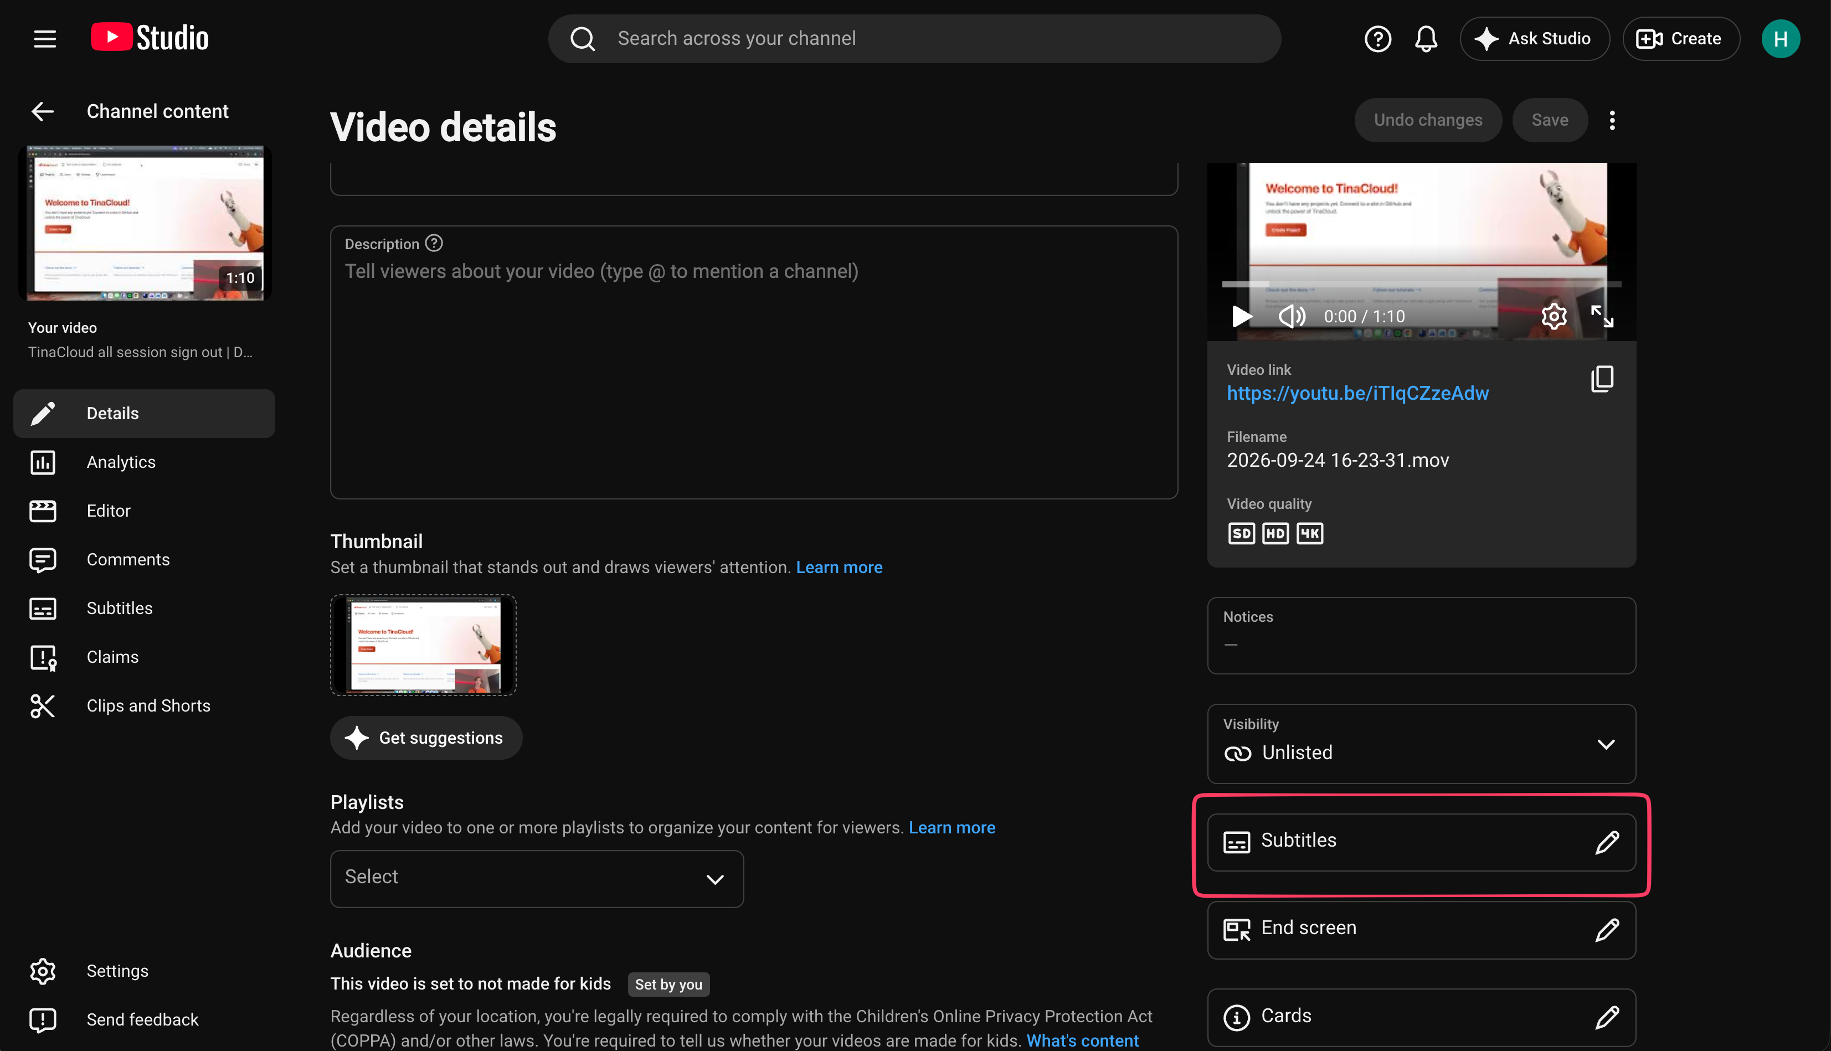
Task: Click the Description help icon
Action: (434, 243)
